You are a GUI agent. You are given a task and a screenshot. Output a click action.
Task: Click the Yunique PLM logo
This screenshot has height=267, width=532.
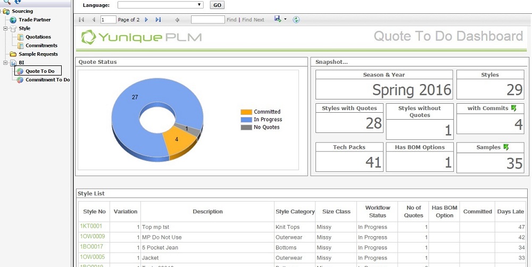click(x=142, y=37)
